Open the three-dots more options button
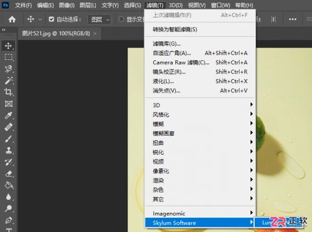The image size is (312, 232). (x=293, y=19)
